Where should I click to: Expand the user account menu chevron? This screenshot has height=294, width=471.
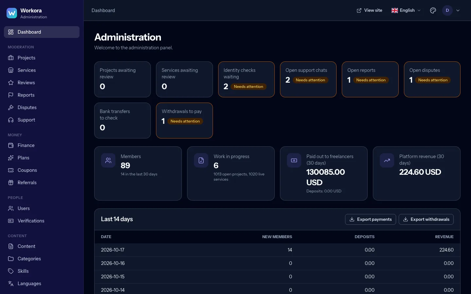click(x=458, y=10)
